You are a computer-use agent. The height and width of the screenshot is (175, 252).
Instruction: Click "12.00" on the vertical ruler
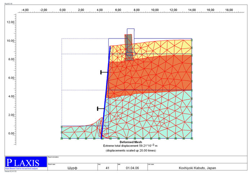10,22
